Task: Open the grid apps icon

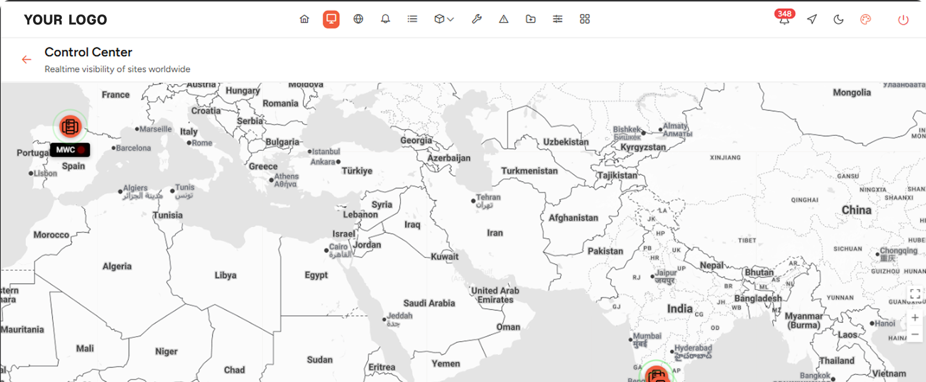Action: point(585,19)
